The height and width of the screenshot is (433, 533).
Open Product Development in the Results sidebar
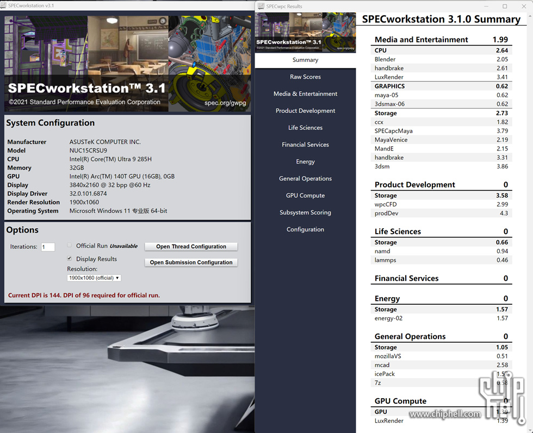(x=305, y=111)
